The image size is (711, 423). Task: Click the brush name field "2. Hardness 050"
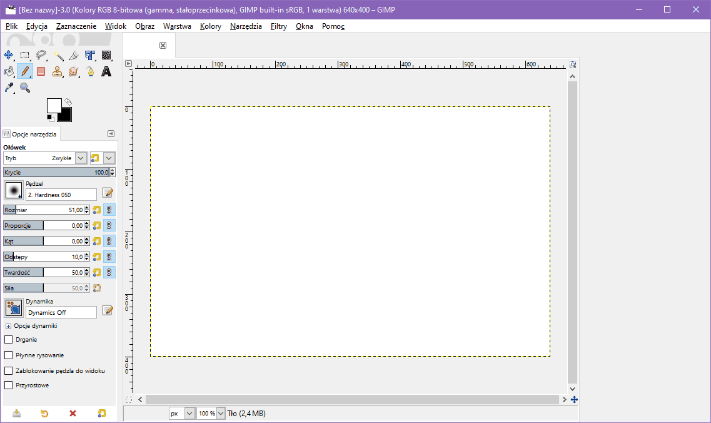61,195
